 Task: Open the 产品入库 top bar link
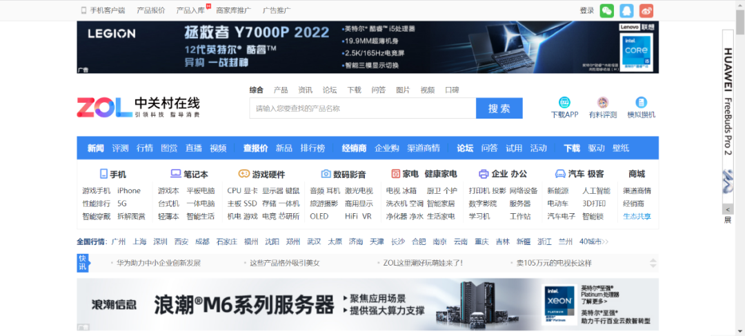click(190, 10)
